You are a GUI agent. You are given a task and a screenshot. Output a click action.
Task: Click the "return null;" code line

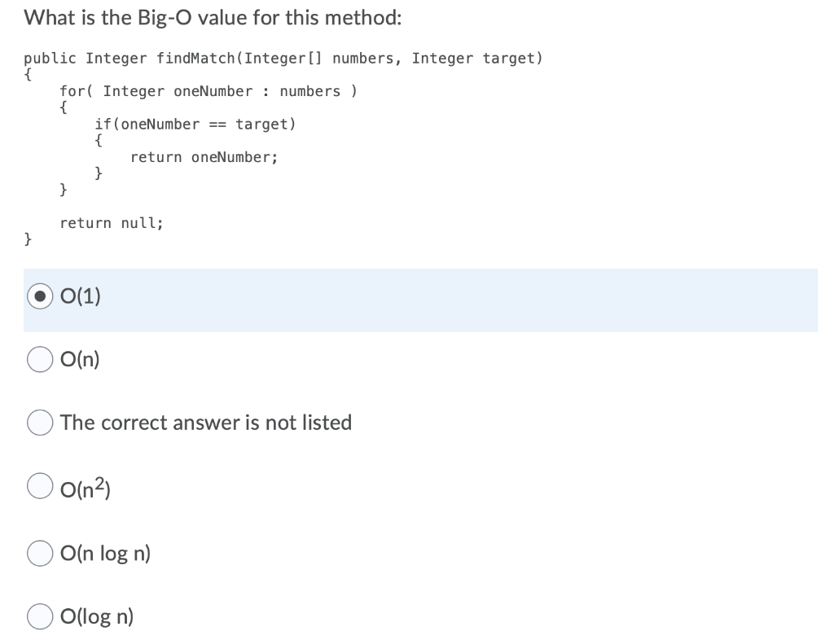[112, 222]
